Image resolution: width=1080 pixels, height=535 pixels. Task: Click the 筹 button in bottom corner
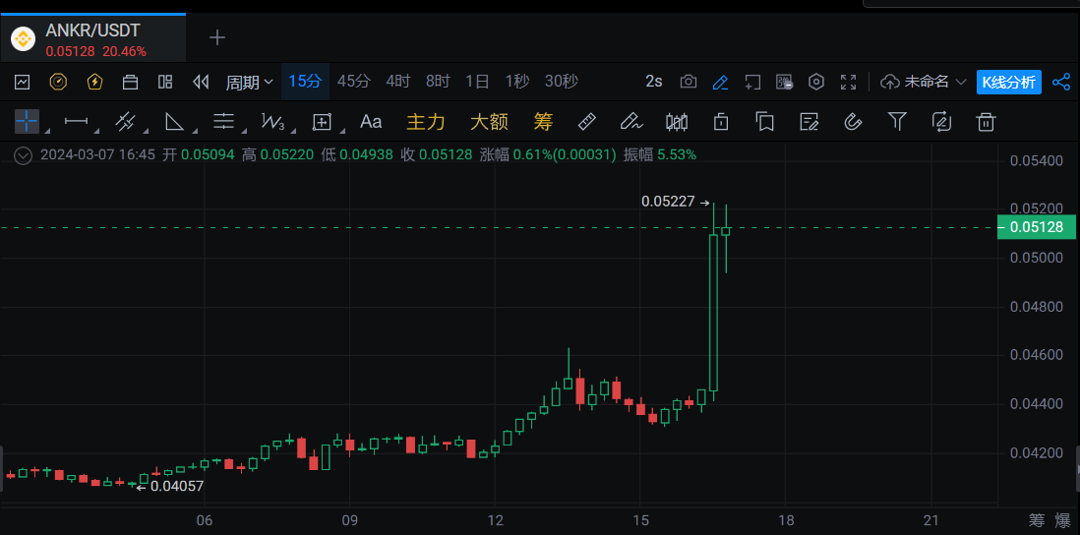[x=1037, y=521]
